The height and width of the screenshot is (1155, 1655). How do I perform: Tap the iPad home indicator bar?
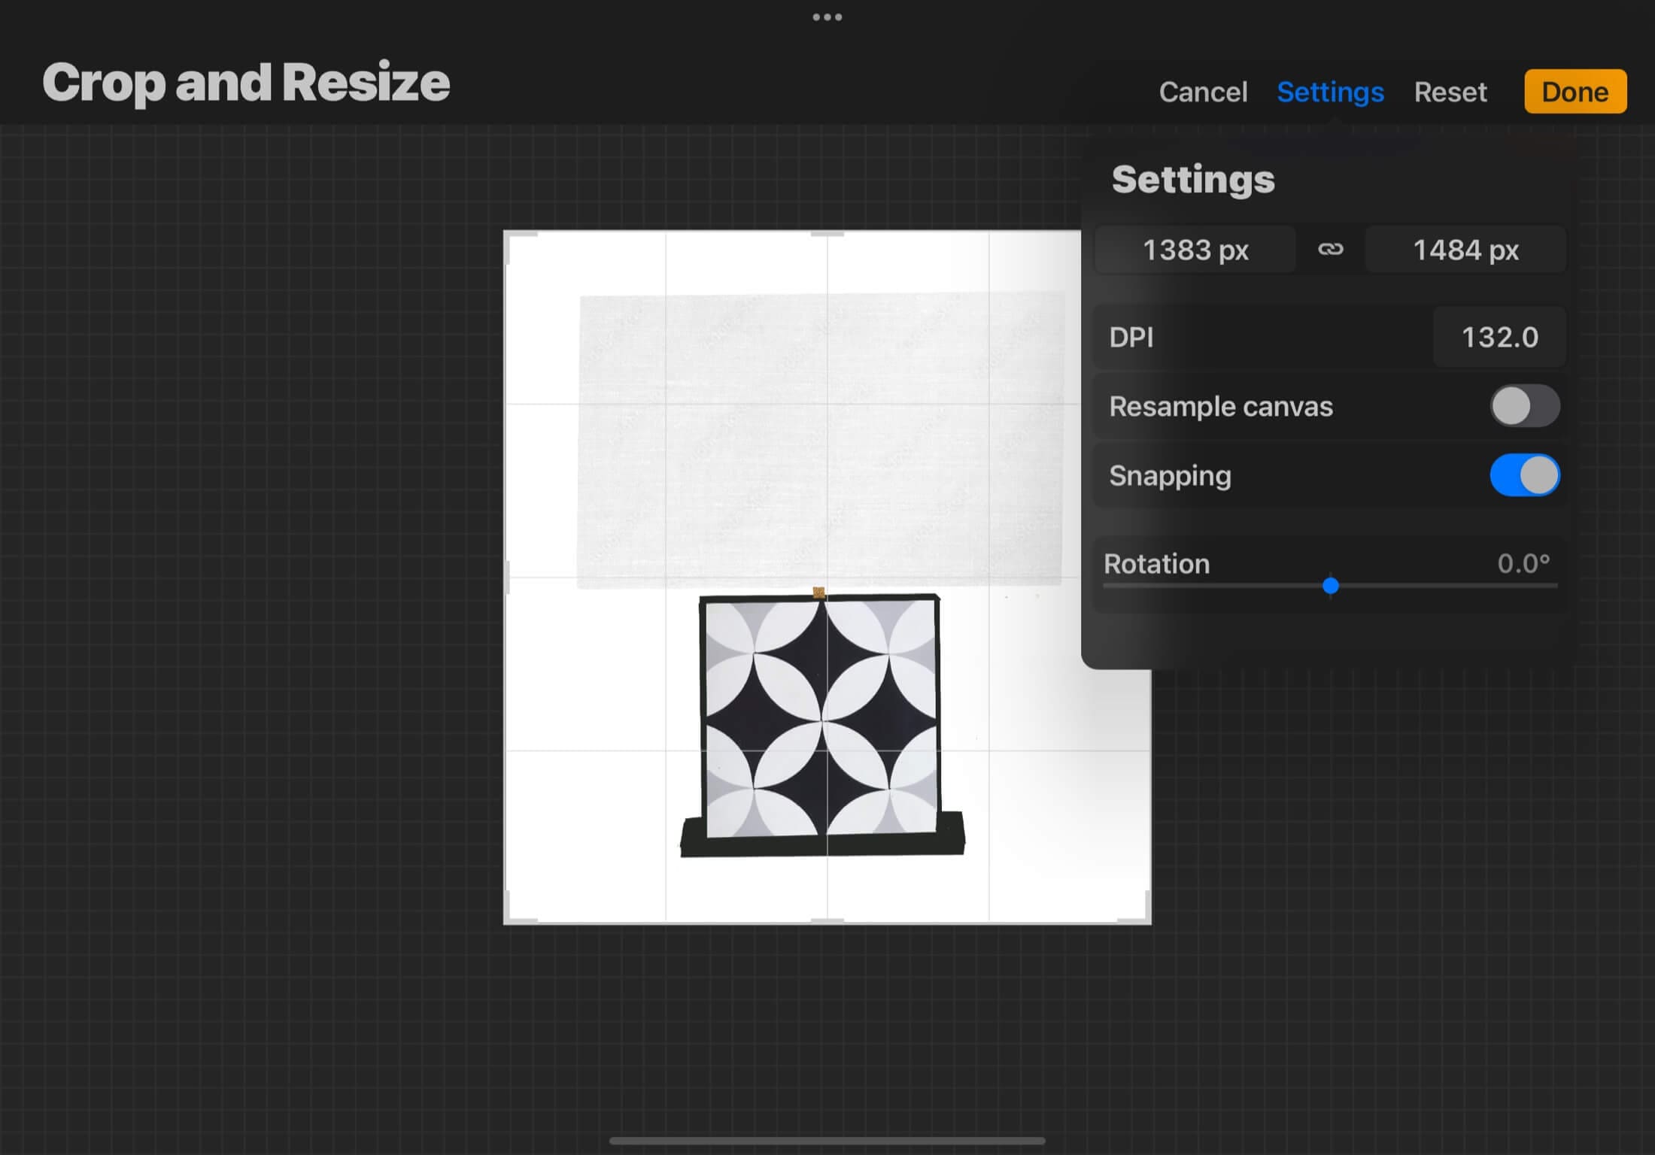(827, 1141)
